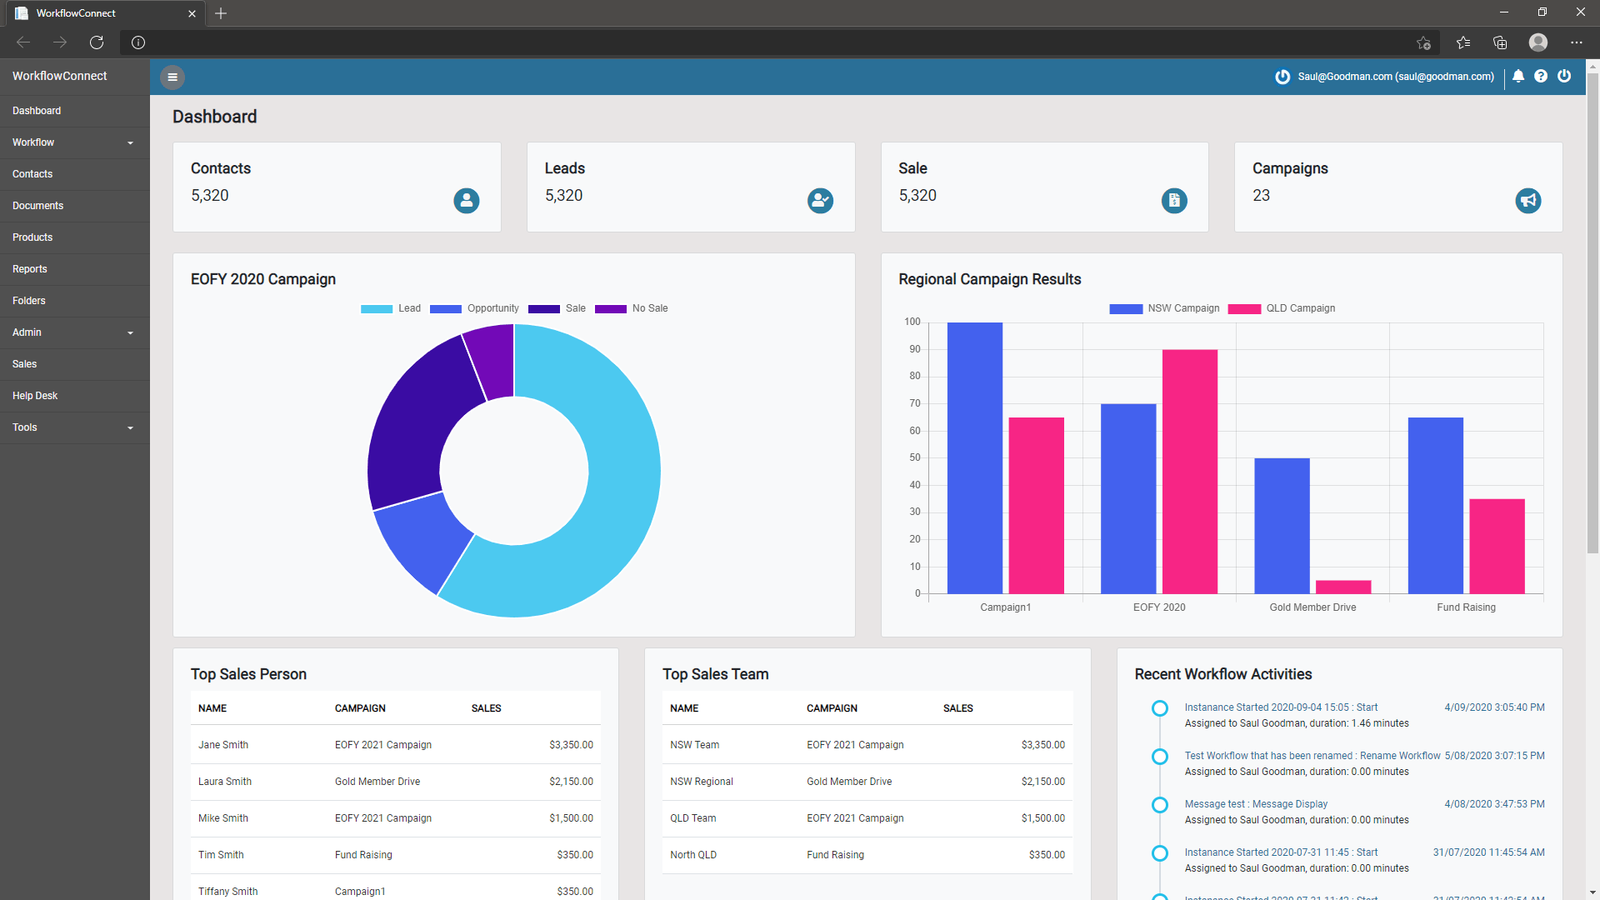Image resolution: width=1600 pixels, height=900 pixels.
Task: Click the hamburger sidebar toggle button
Action: [x=172, y=77]
